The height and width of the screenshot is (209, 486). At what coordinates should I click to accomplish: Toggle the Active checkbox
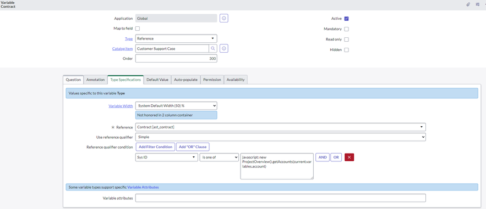point(347,19)
